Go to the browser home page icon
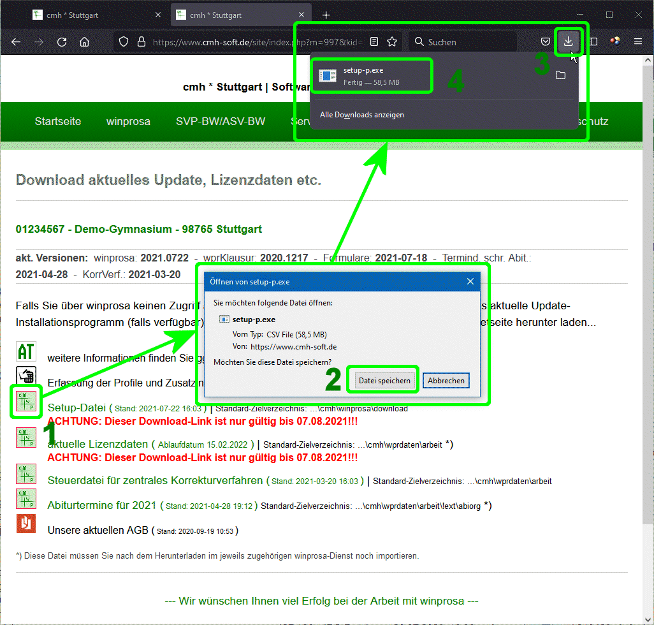 click(84, 42)
